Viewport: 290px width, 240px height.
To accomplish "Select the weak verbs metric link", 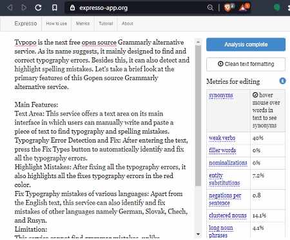I will click(x=222, y=138).
